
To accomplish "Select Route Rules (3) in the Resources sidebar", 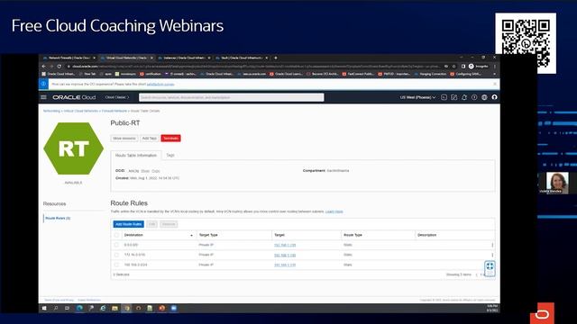I will 58,218.
